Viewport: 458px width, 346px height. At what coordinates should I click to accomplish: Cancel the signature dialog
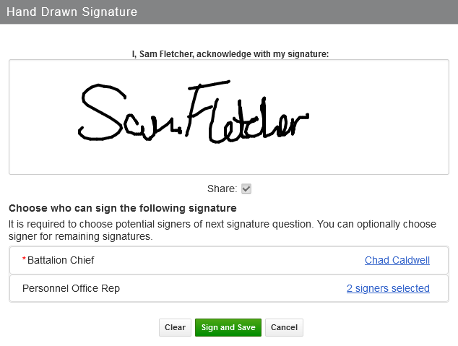point(284,327)
